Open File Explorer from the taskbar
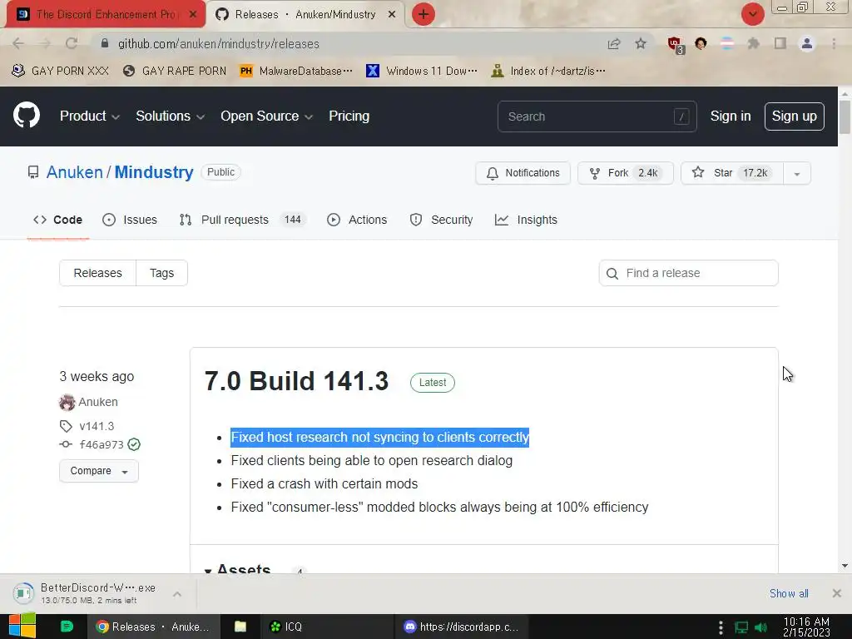 coord(240,627)
